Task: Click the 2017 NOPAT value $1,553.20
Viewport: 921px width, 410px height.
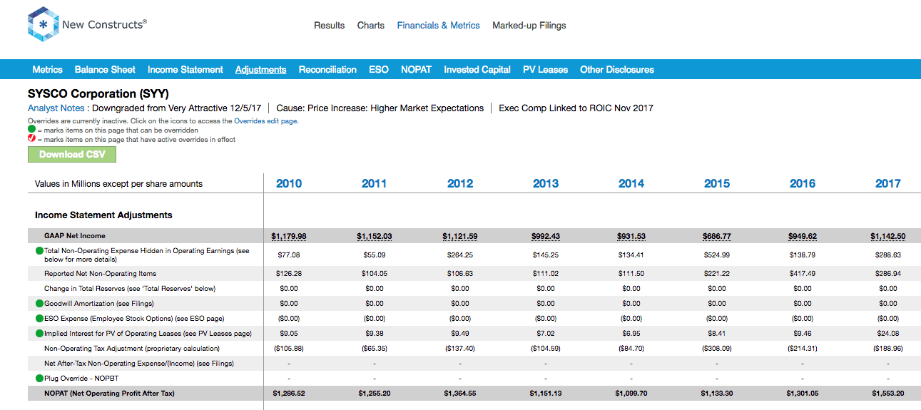Action: pyautogui.click(x=888, y=394)
